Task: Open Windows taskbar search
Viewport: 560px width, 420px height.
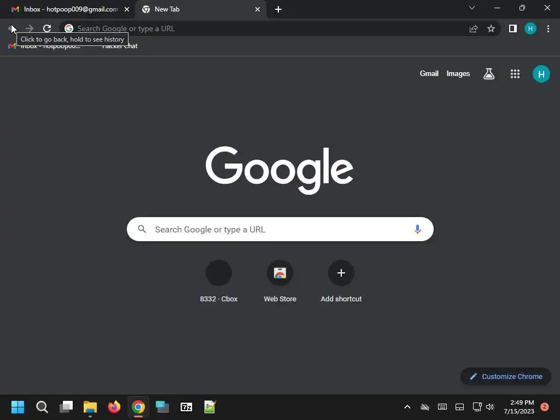Action: 42,407
